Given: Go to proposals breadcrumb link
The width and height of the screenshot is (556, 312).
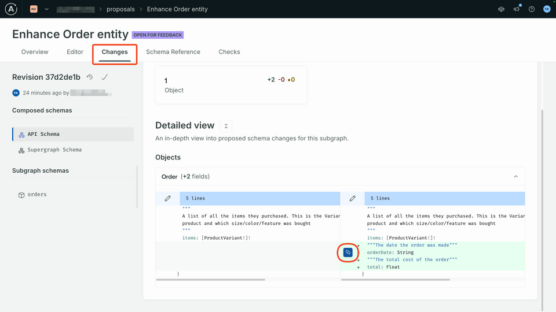Looking at the screenshot, I should click(x=120, y=9).
